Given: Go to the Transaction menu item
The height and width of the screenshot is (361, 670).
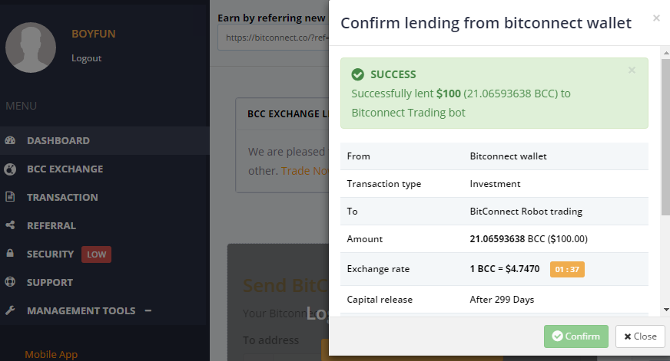Looking at the screenshot, I should click(62, 198).
